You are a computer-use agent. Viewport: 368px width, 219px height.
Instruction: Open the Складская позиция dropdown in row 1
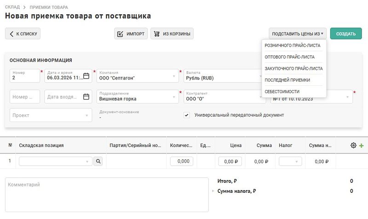point(56,162)
